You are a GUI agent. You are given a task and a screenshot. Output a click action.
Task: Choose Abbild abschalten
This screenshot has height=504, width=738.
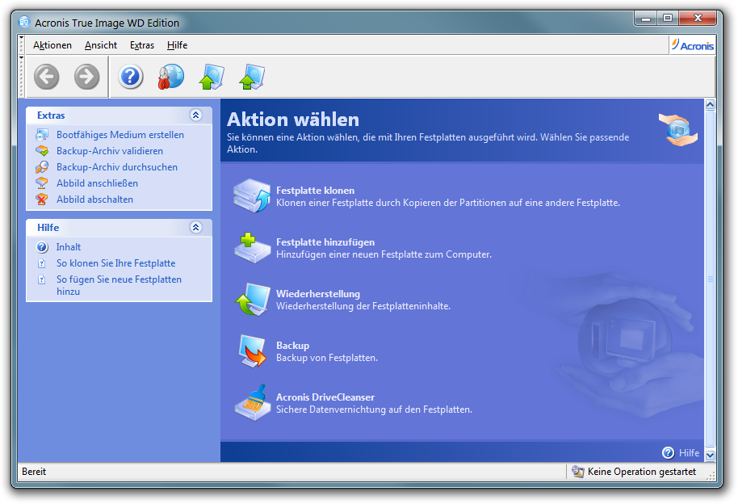(94, 199)
